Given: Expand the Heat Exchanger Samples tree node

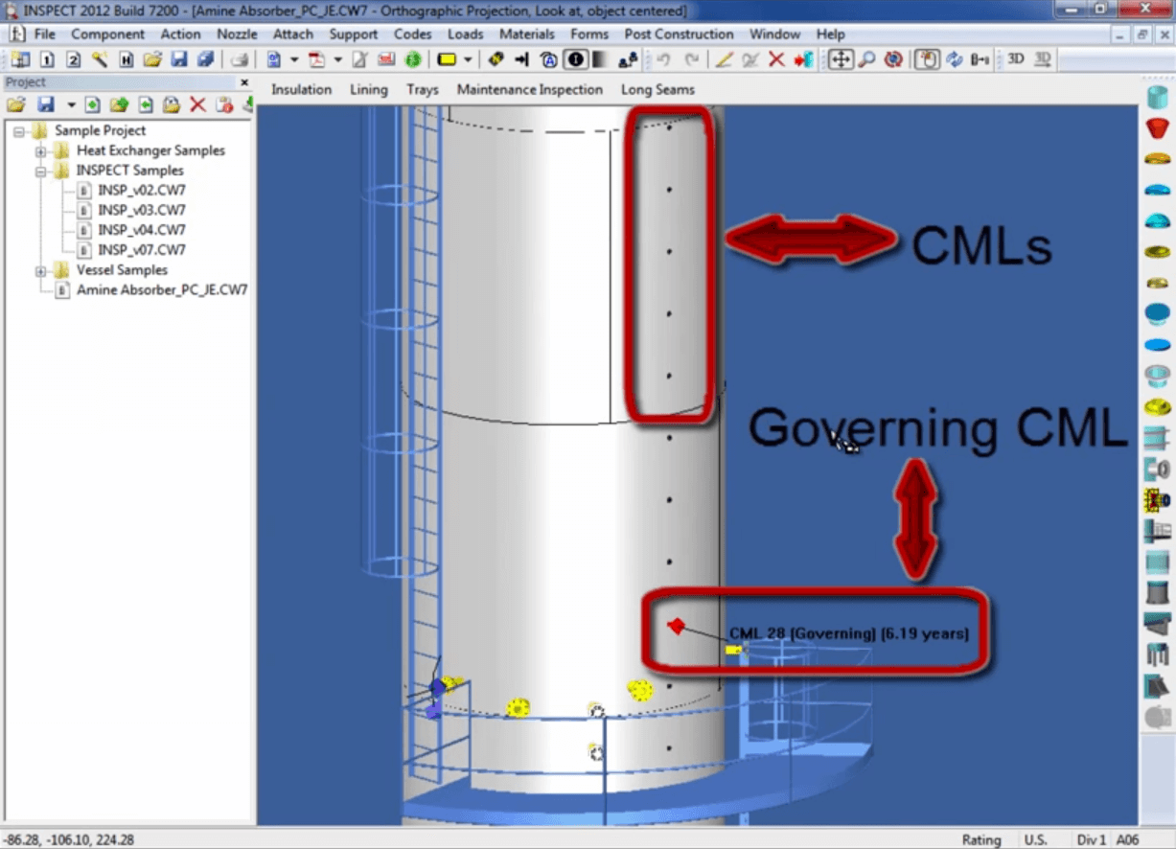Looking at the screenshot, I should click(38, 150).
